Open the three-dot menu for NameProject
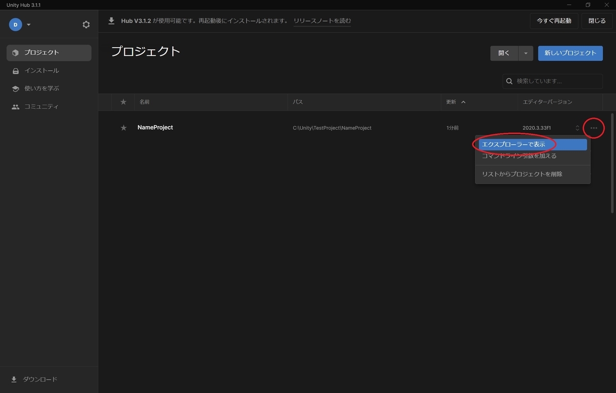616x393 pixels. point(594,128)
